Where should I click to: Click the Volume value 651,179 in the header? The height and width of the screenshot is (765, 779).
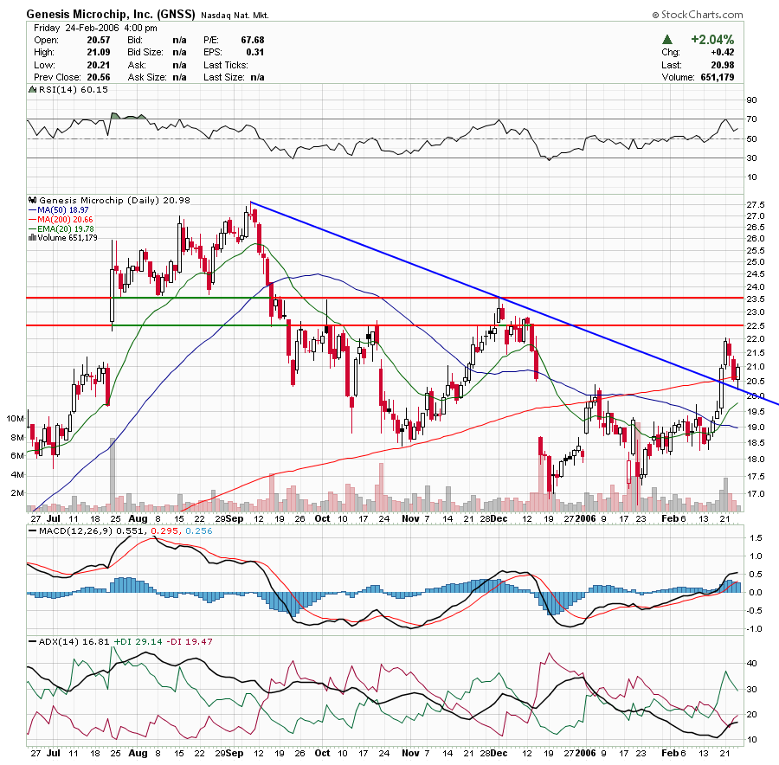tap(718, 78)
